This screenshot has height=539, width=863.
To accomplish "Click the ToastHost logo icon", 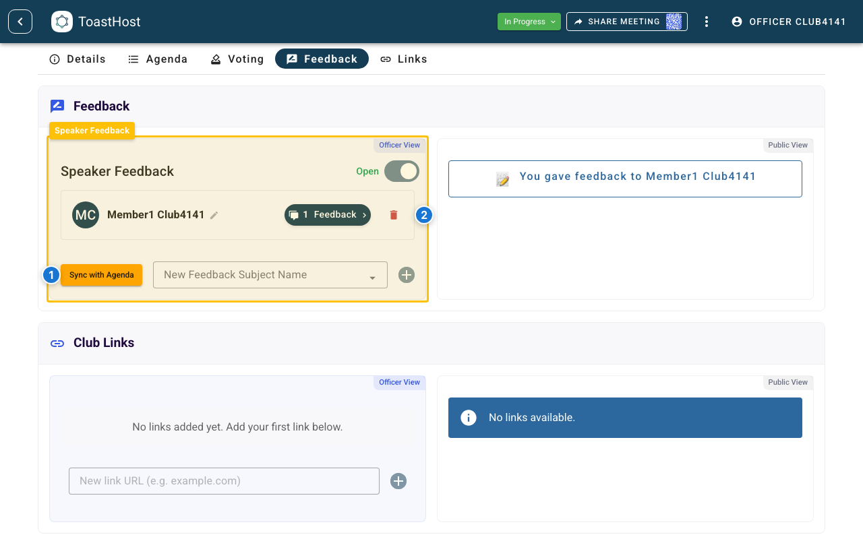I will (x=62, y=21).
